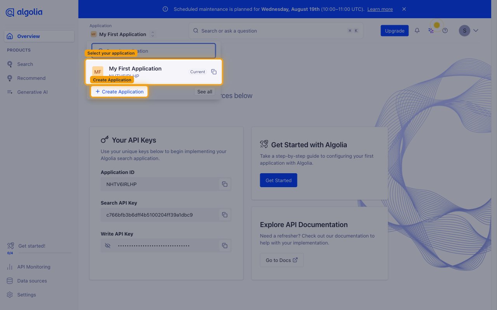Open API Monitoring in sidebar
Viewport: 497px width, 310px height.
pos(34,267)
